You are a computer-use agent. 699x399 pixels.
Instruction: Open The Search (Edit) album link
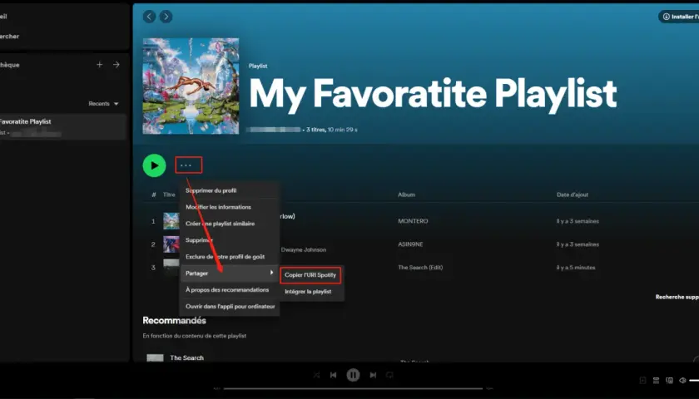(x=420, y=268)
